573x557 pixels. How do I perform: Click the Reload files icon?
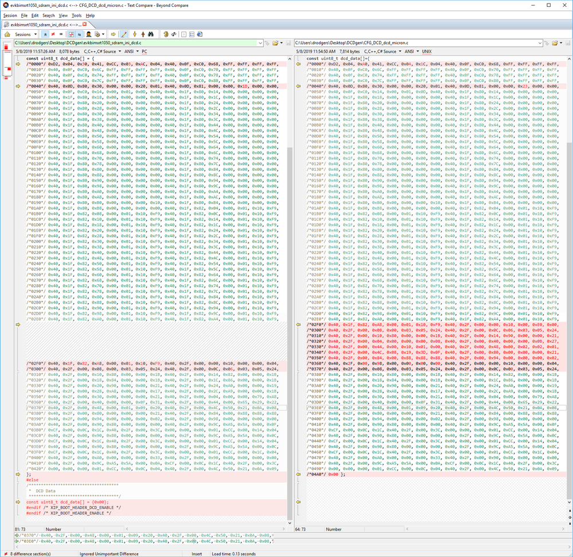[174, 34]
